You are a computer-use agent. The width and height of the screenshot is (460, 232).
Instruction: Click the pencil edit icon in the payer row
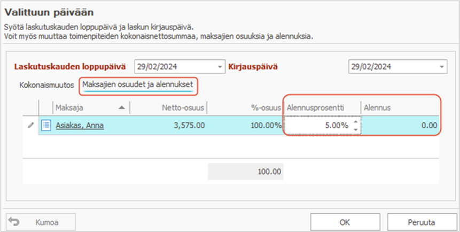pos(30,126)
